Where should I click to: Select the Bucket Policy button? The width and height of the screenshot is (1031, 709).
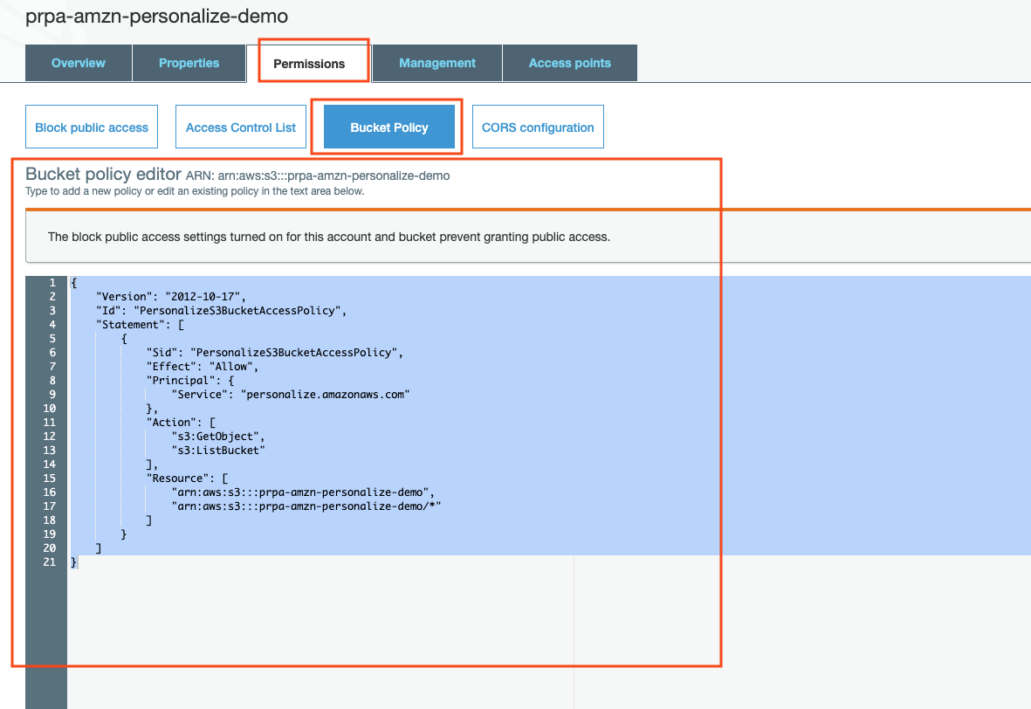tap(389, 127)
